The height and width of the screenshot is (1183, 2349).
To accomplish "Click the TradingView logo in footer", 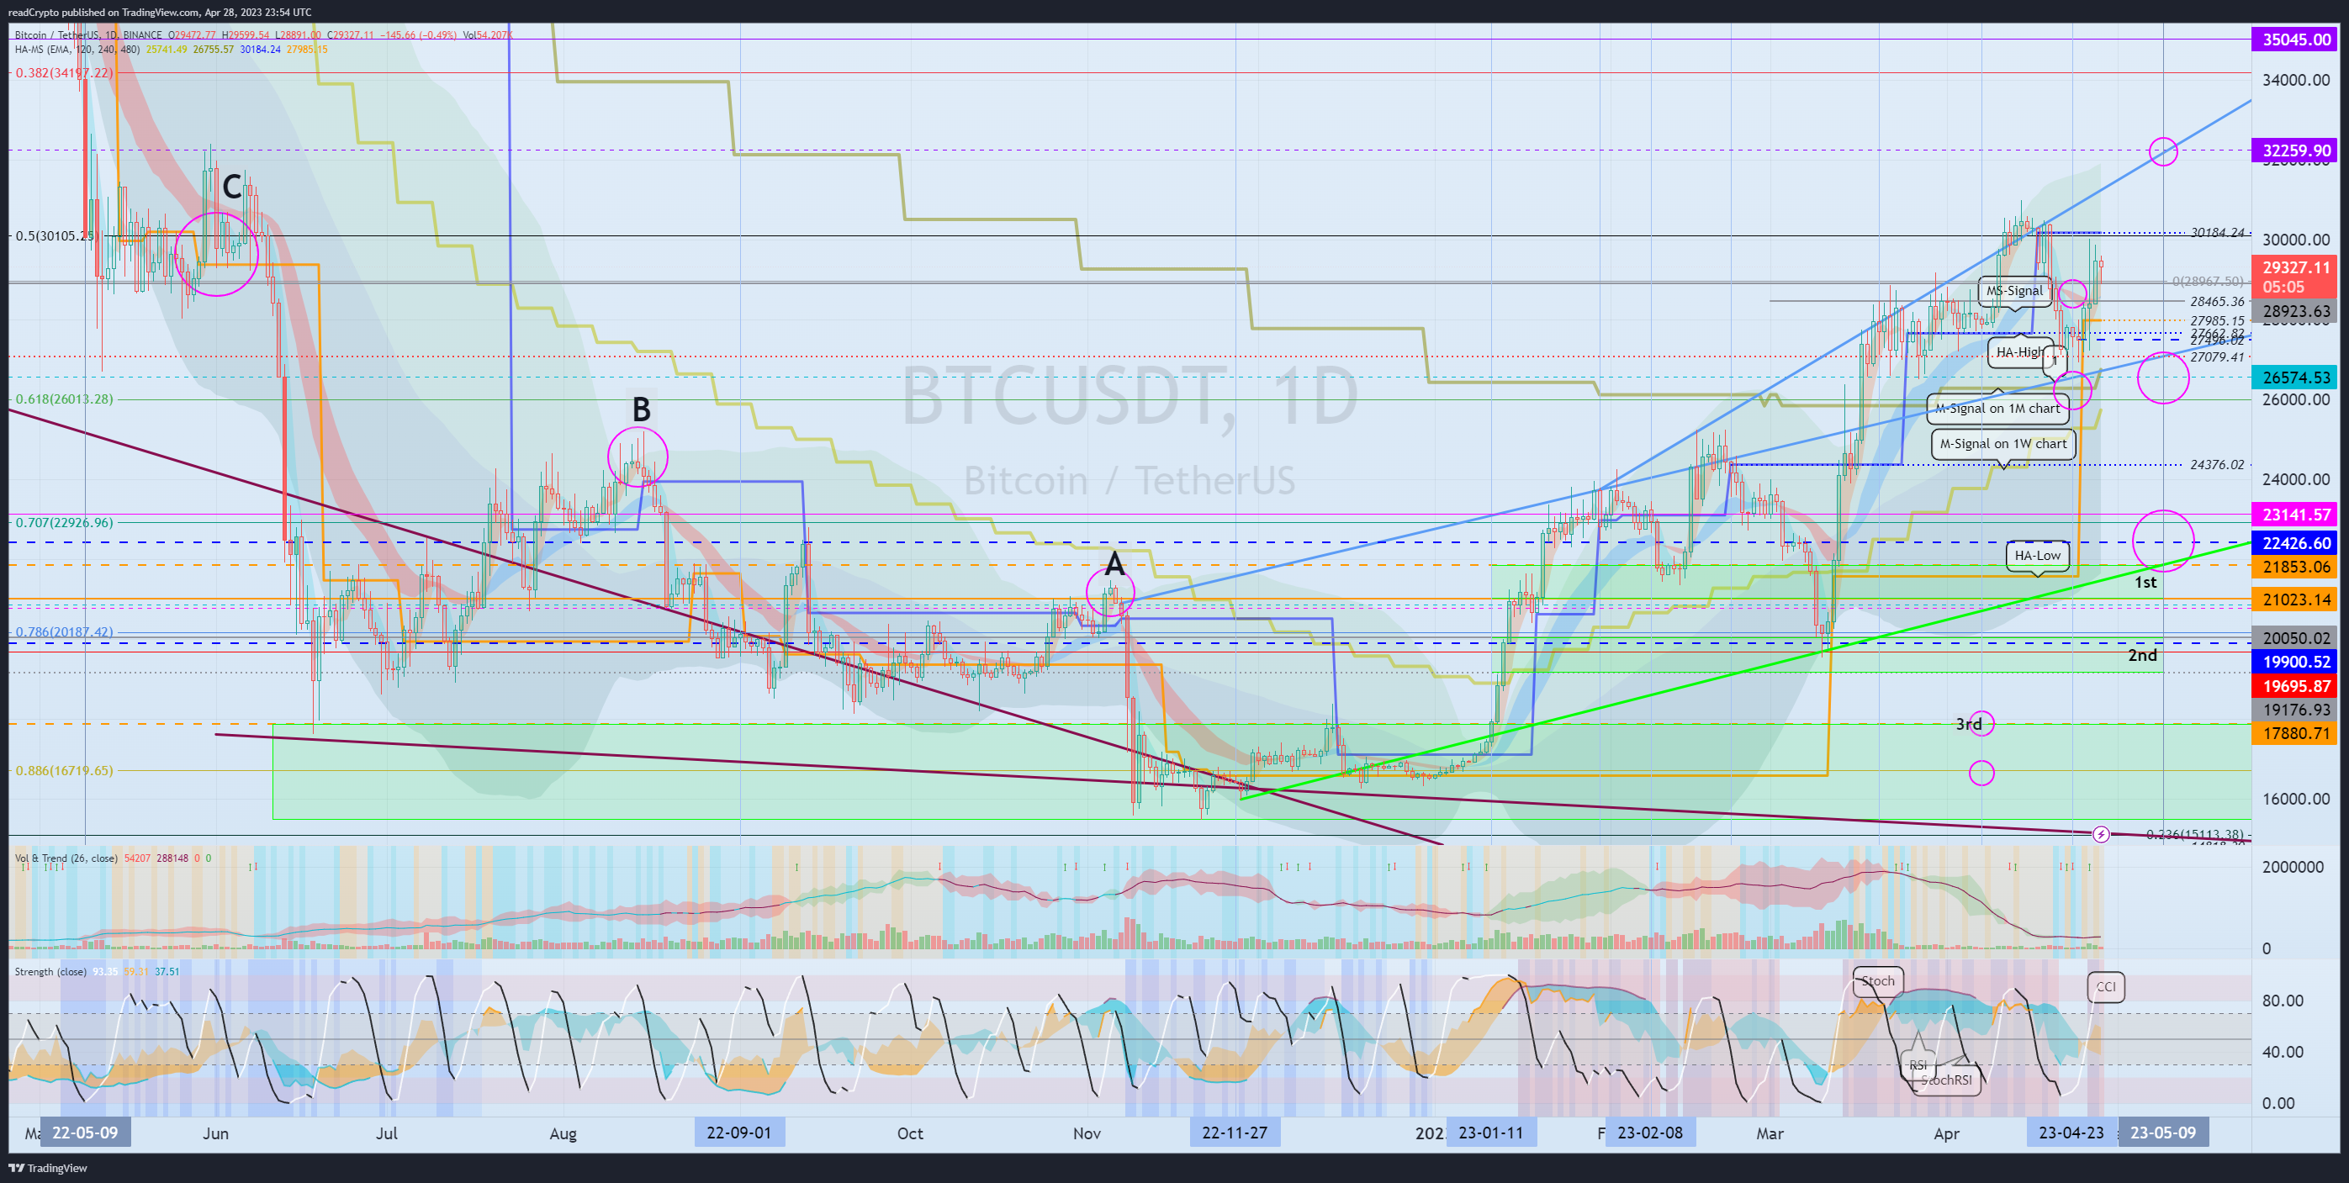I will [48, 1168].
